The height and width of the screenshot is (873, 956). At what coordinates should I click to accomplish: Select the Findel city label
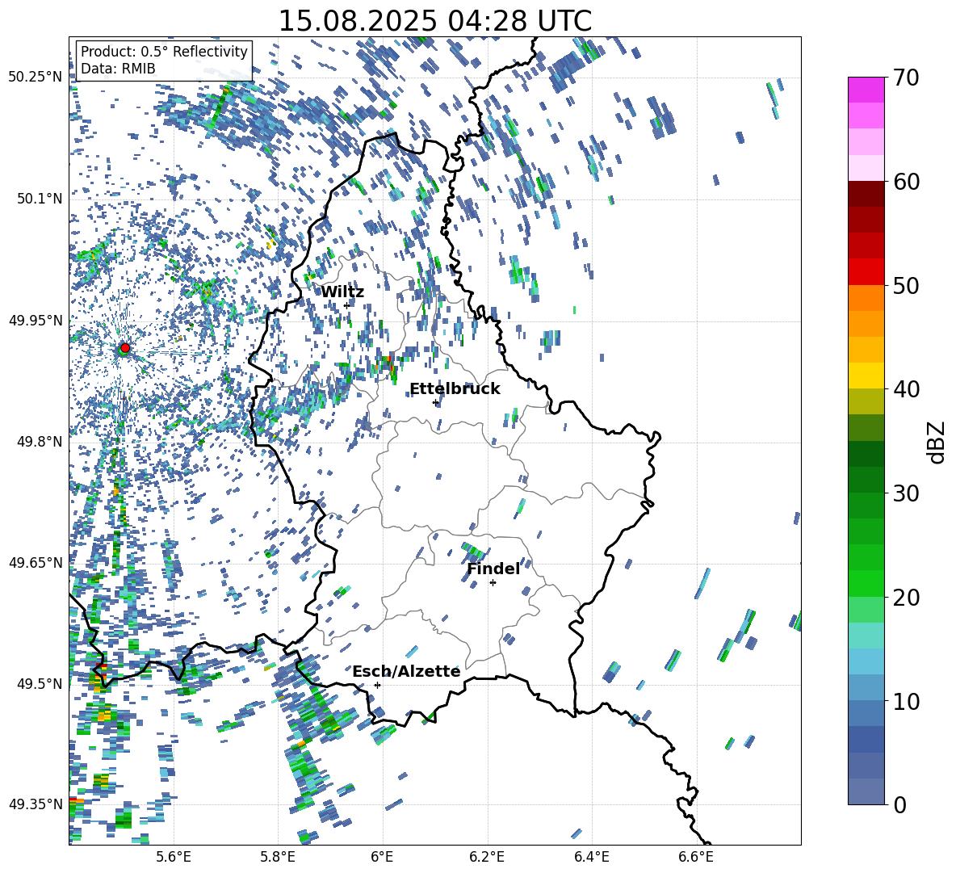tap(493, 569)
